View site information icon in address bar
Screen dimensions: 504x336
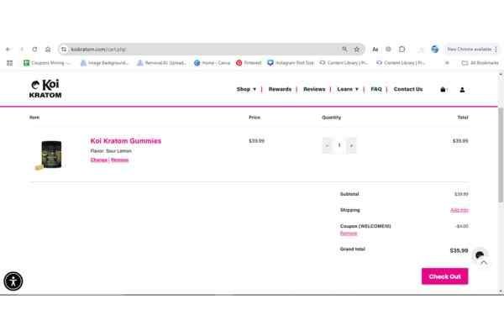click(64, 50)
